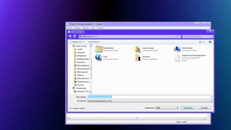
Task: Select the Блокнот folder with files
Action: (x=138, y=58)
